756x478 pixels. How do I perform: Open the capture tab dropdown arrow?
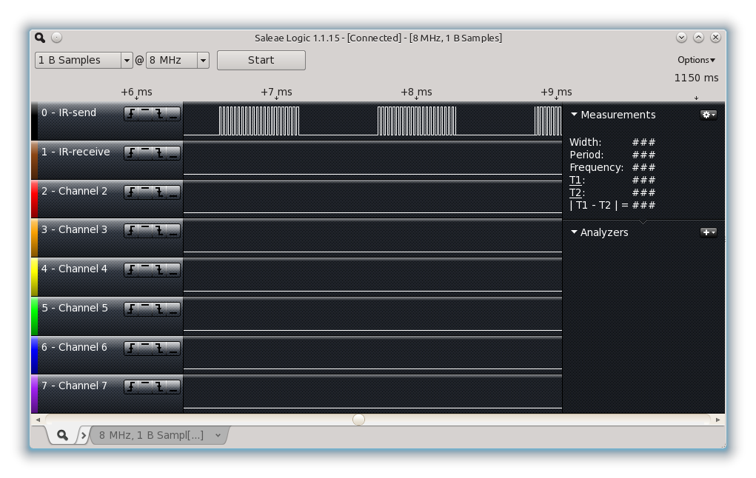click(218, 436)
